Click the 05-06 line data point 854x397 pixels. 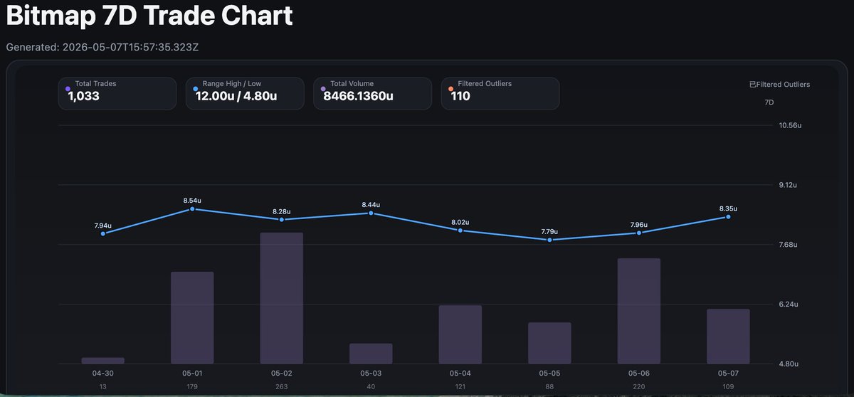(639, 233)
